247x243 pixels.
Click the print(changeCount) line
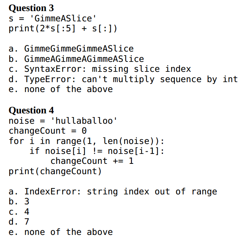[55, 172]
